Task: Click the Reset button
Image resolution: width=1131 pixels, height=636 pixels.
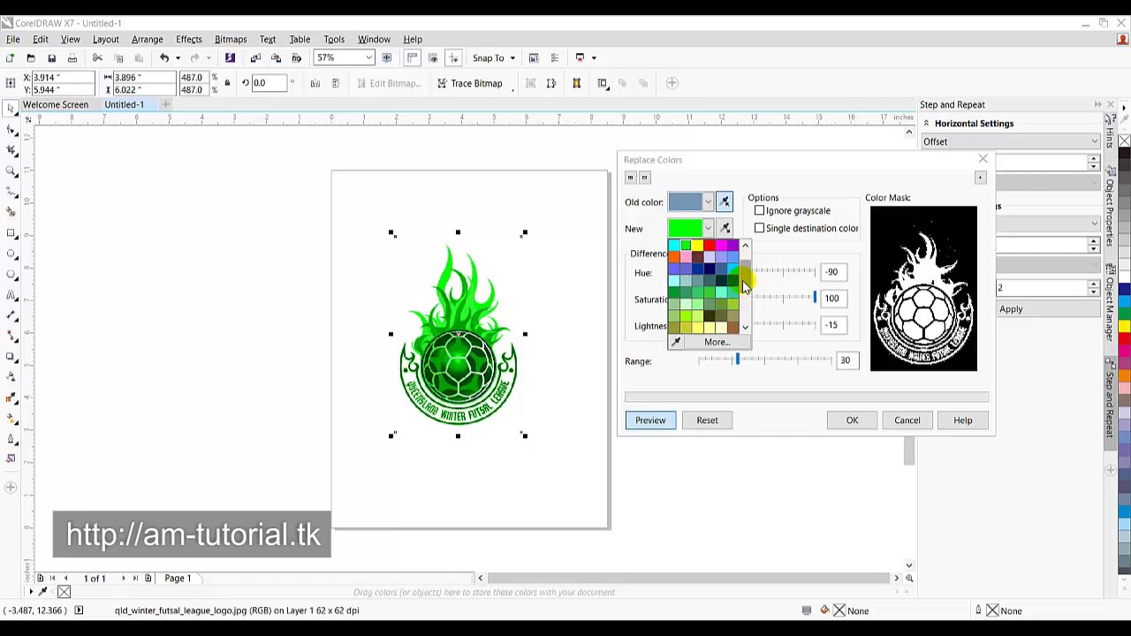Action: pos(707,420)
